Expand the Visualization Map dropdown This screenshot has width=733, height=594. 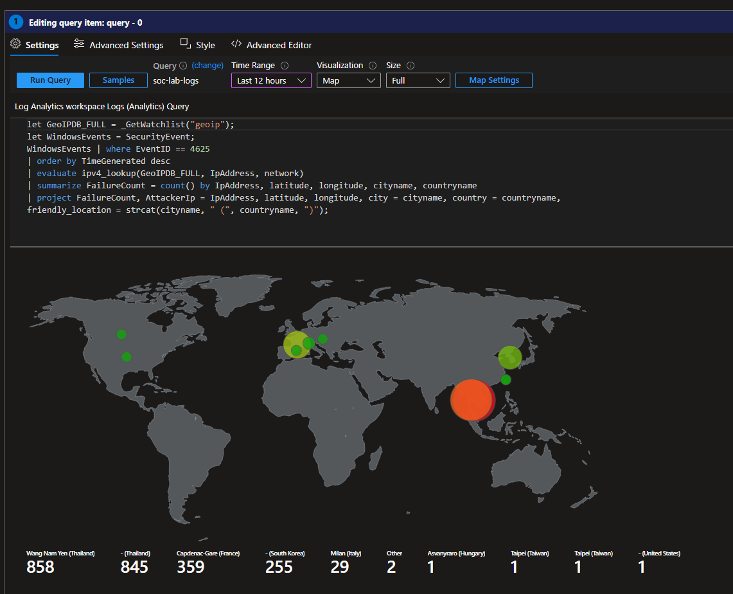coord(348,81)
